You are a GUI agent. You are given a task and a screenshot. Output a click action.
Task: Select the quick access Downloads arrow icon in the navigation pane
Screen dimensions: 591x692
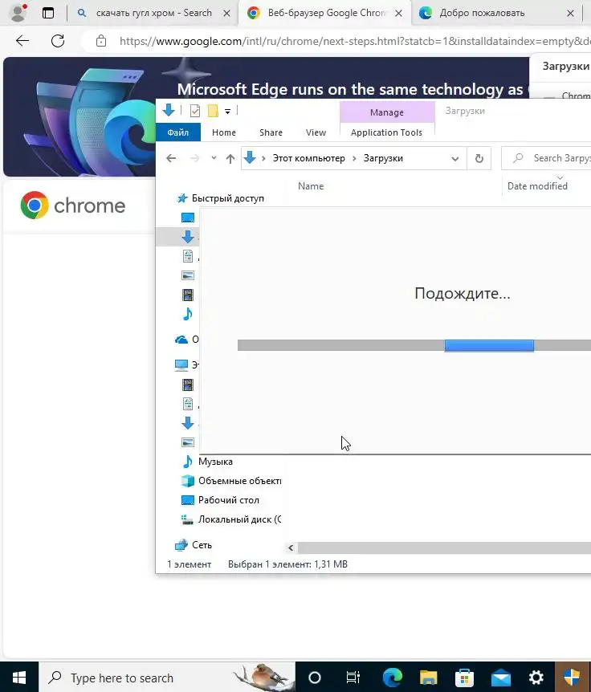pos(188,237)
